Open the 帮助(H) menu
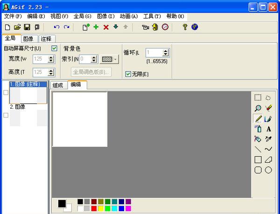This screenshot has height=214, width=280. point(175,16)
